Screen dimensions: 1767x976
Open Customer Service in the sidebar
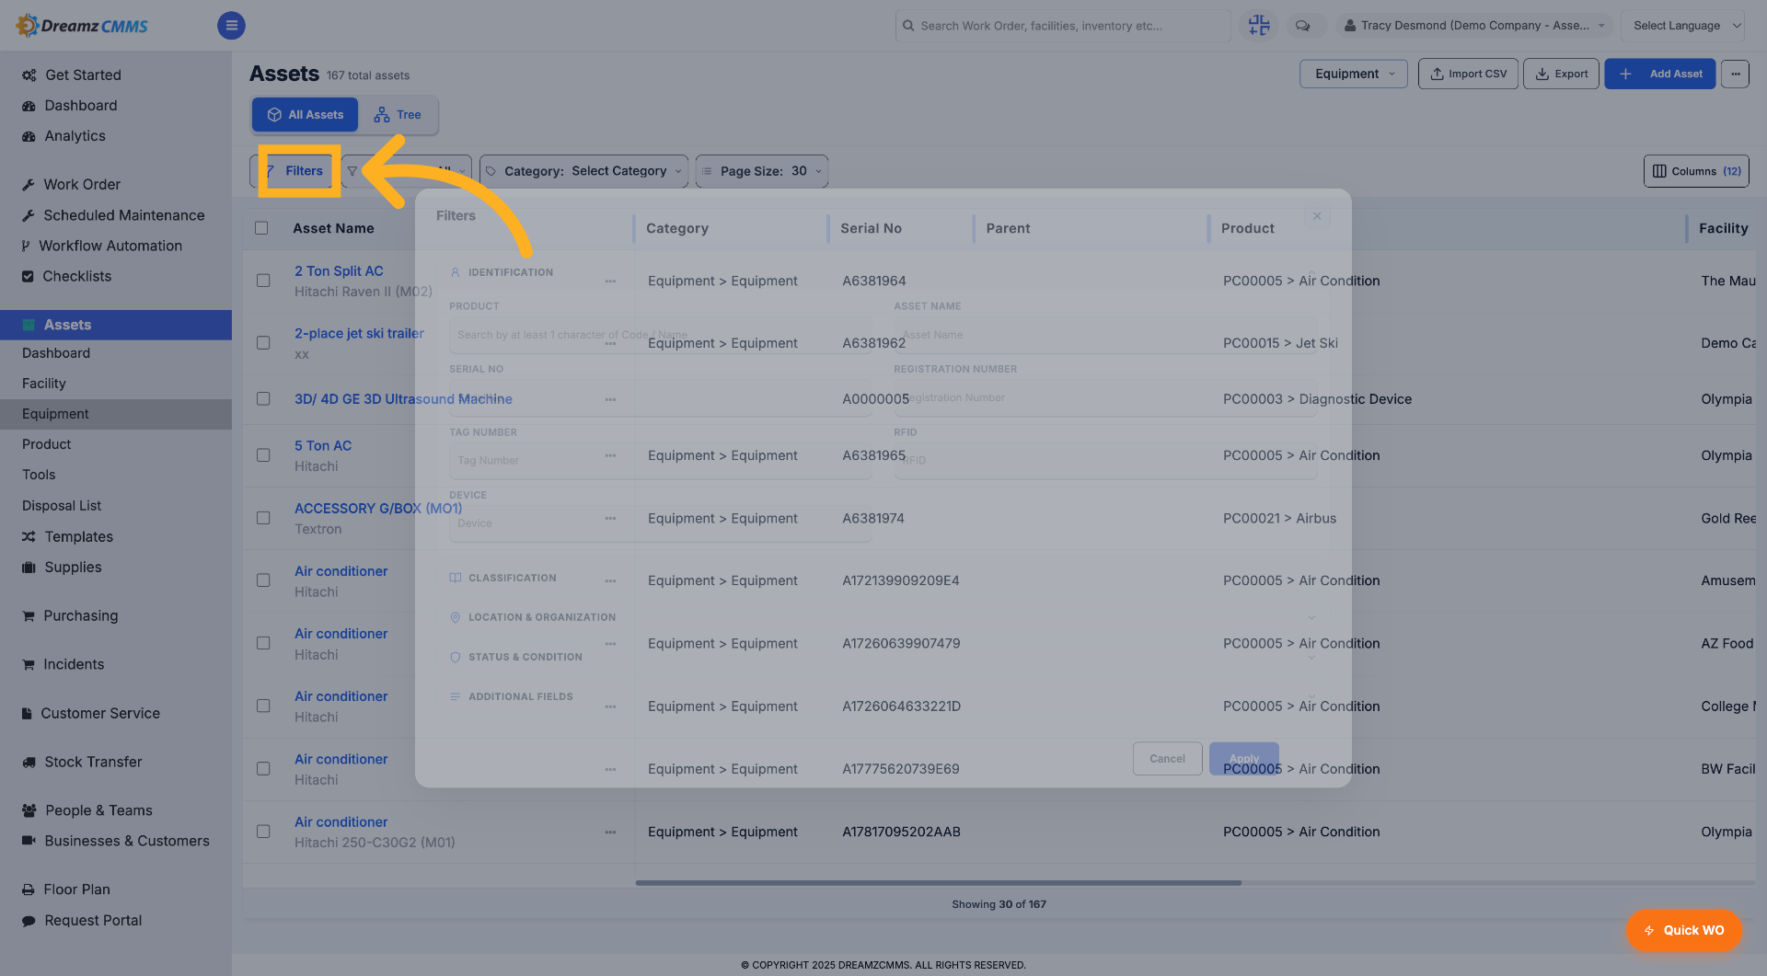(100, 713)
